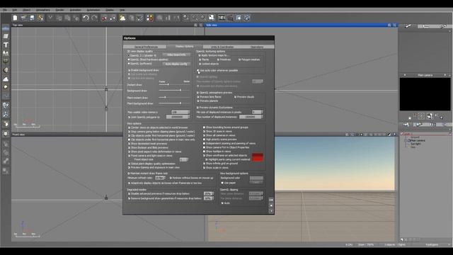Select the cloud tool in left bar
453x255 pixels.
click(6, 79)
